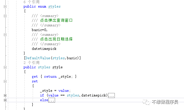Click 'enum' keyword in declaration

42,6
